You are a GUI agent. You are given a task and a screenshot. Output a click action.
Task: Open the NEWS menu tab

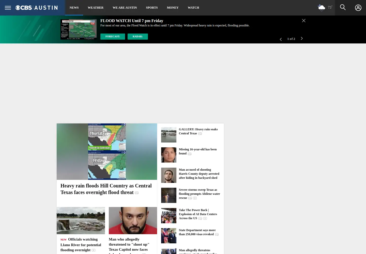pos(74,8)
